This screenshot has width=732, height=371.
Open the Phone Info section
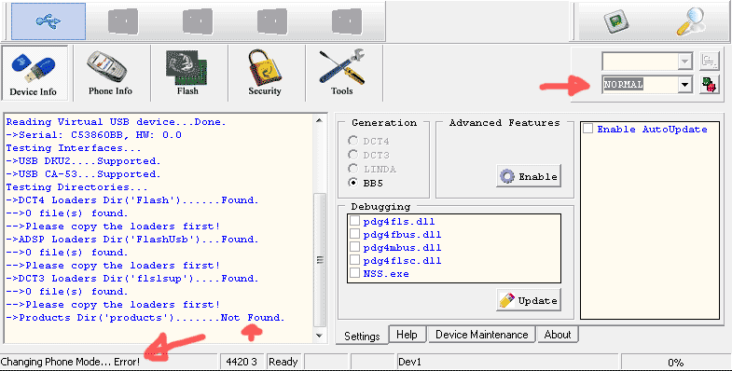pyautogui.click(x=110, y=74)
